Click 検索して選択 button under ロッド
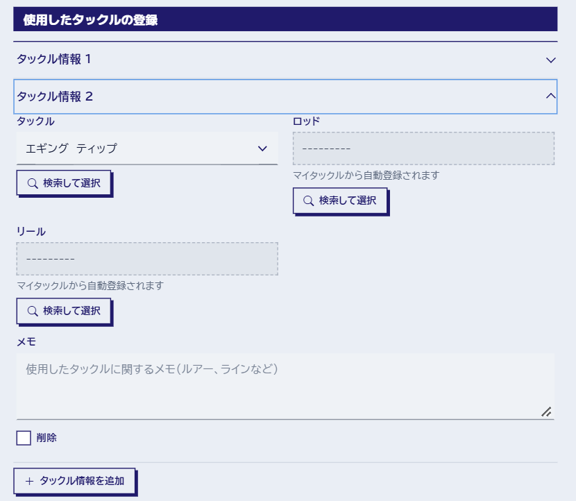Viewport: 576px width, 501px height. [x=340, y=201]
